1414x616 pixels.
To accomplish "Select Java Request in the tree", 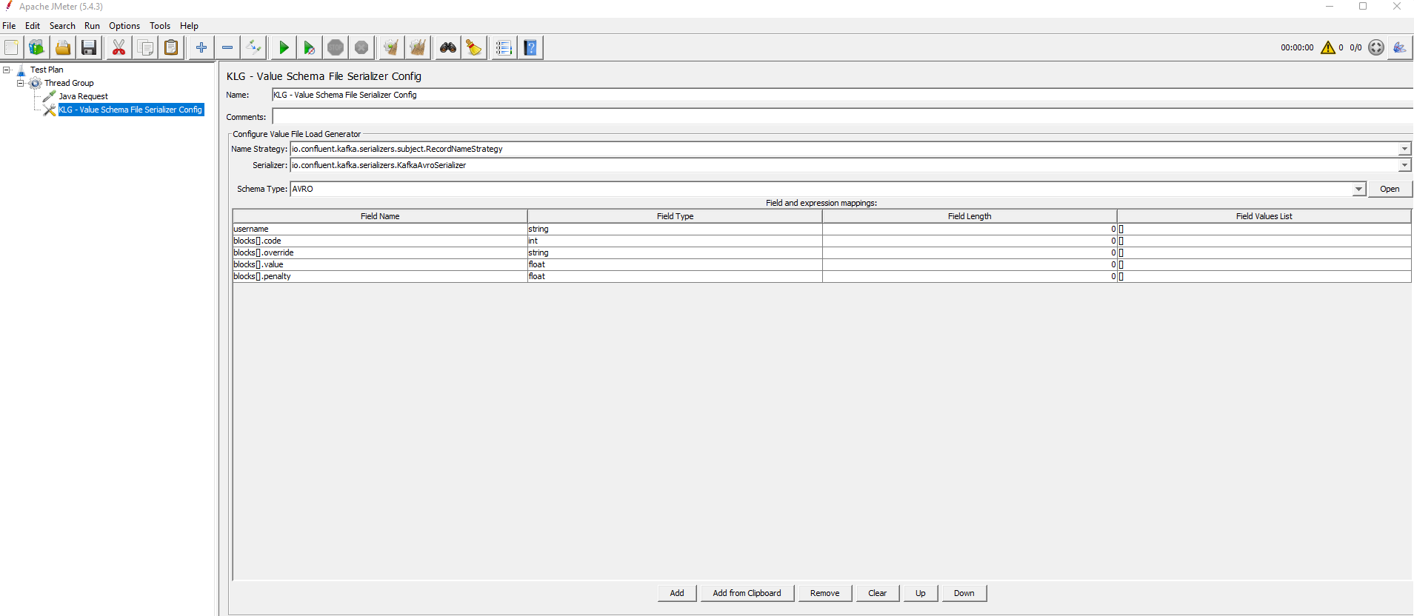I will pyautogui.click(x=83, y=96).
